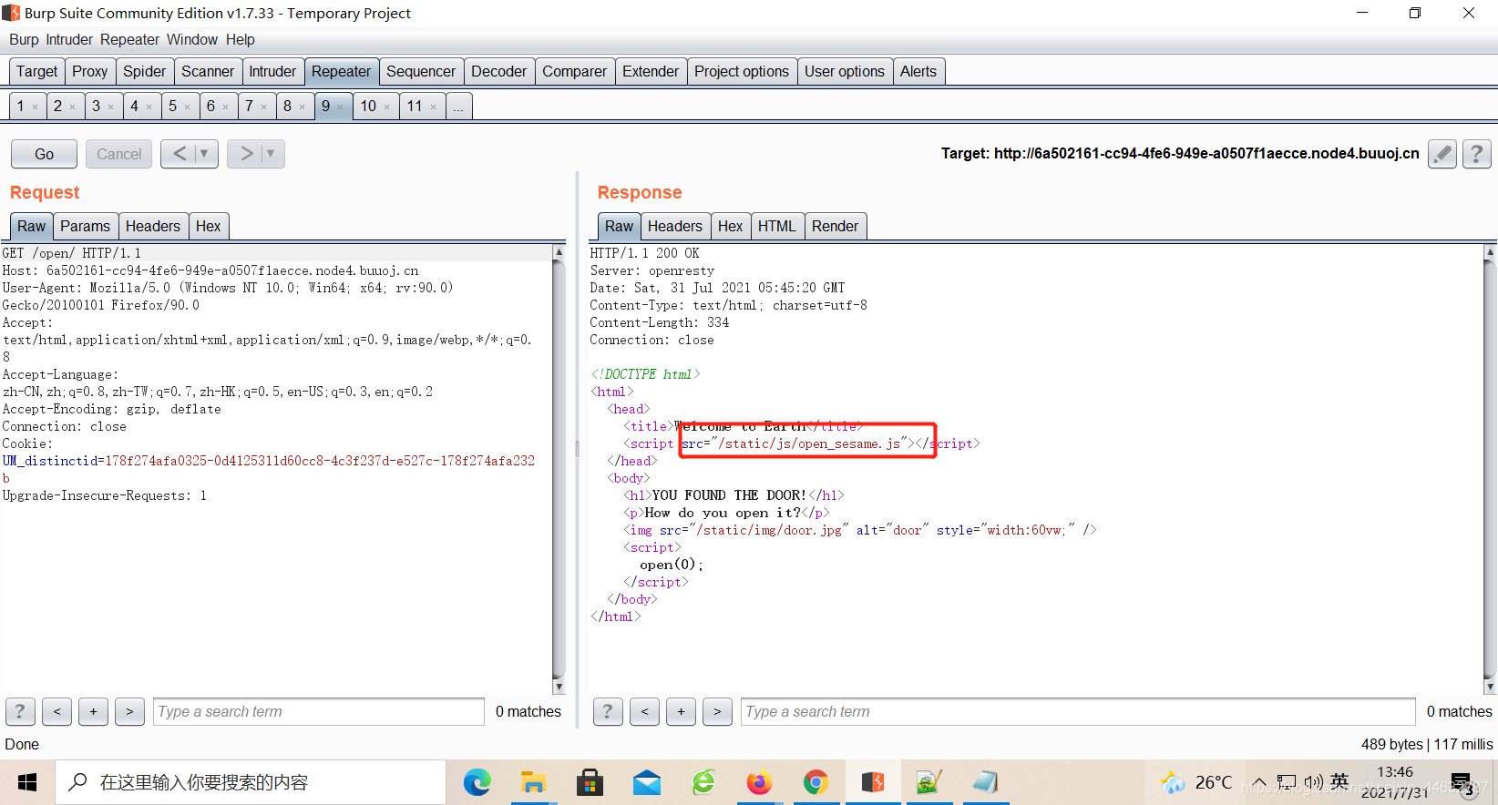This screenshot has width=1498, height=805.
Task: Switch response view to Headers
Action: point(674,226)
